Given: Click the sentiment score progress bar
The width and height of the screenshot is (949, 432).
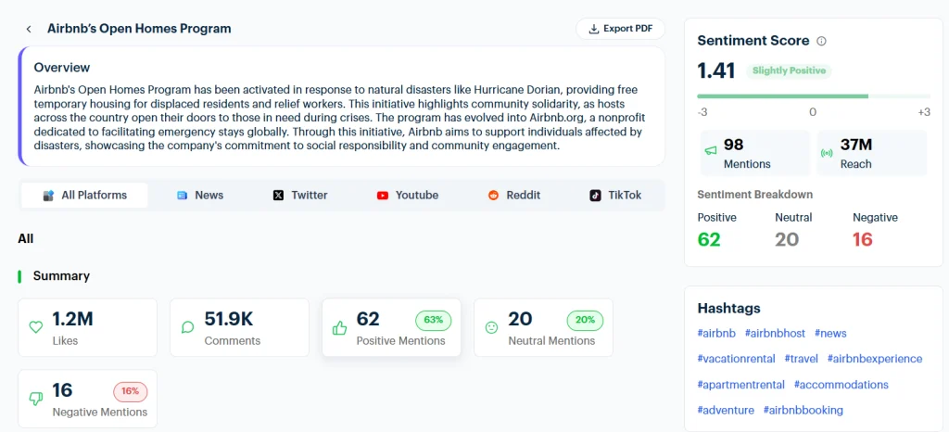Looking at the screenshot, I should click(x=813, y=95).
